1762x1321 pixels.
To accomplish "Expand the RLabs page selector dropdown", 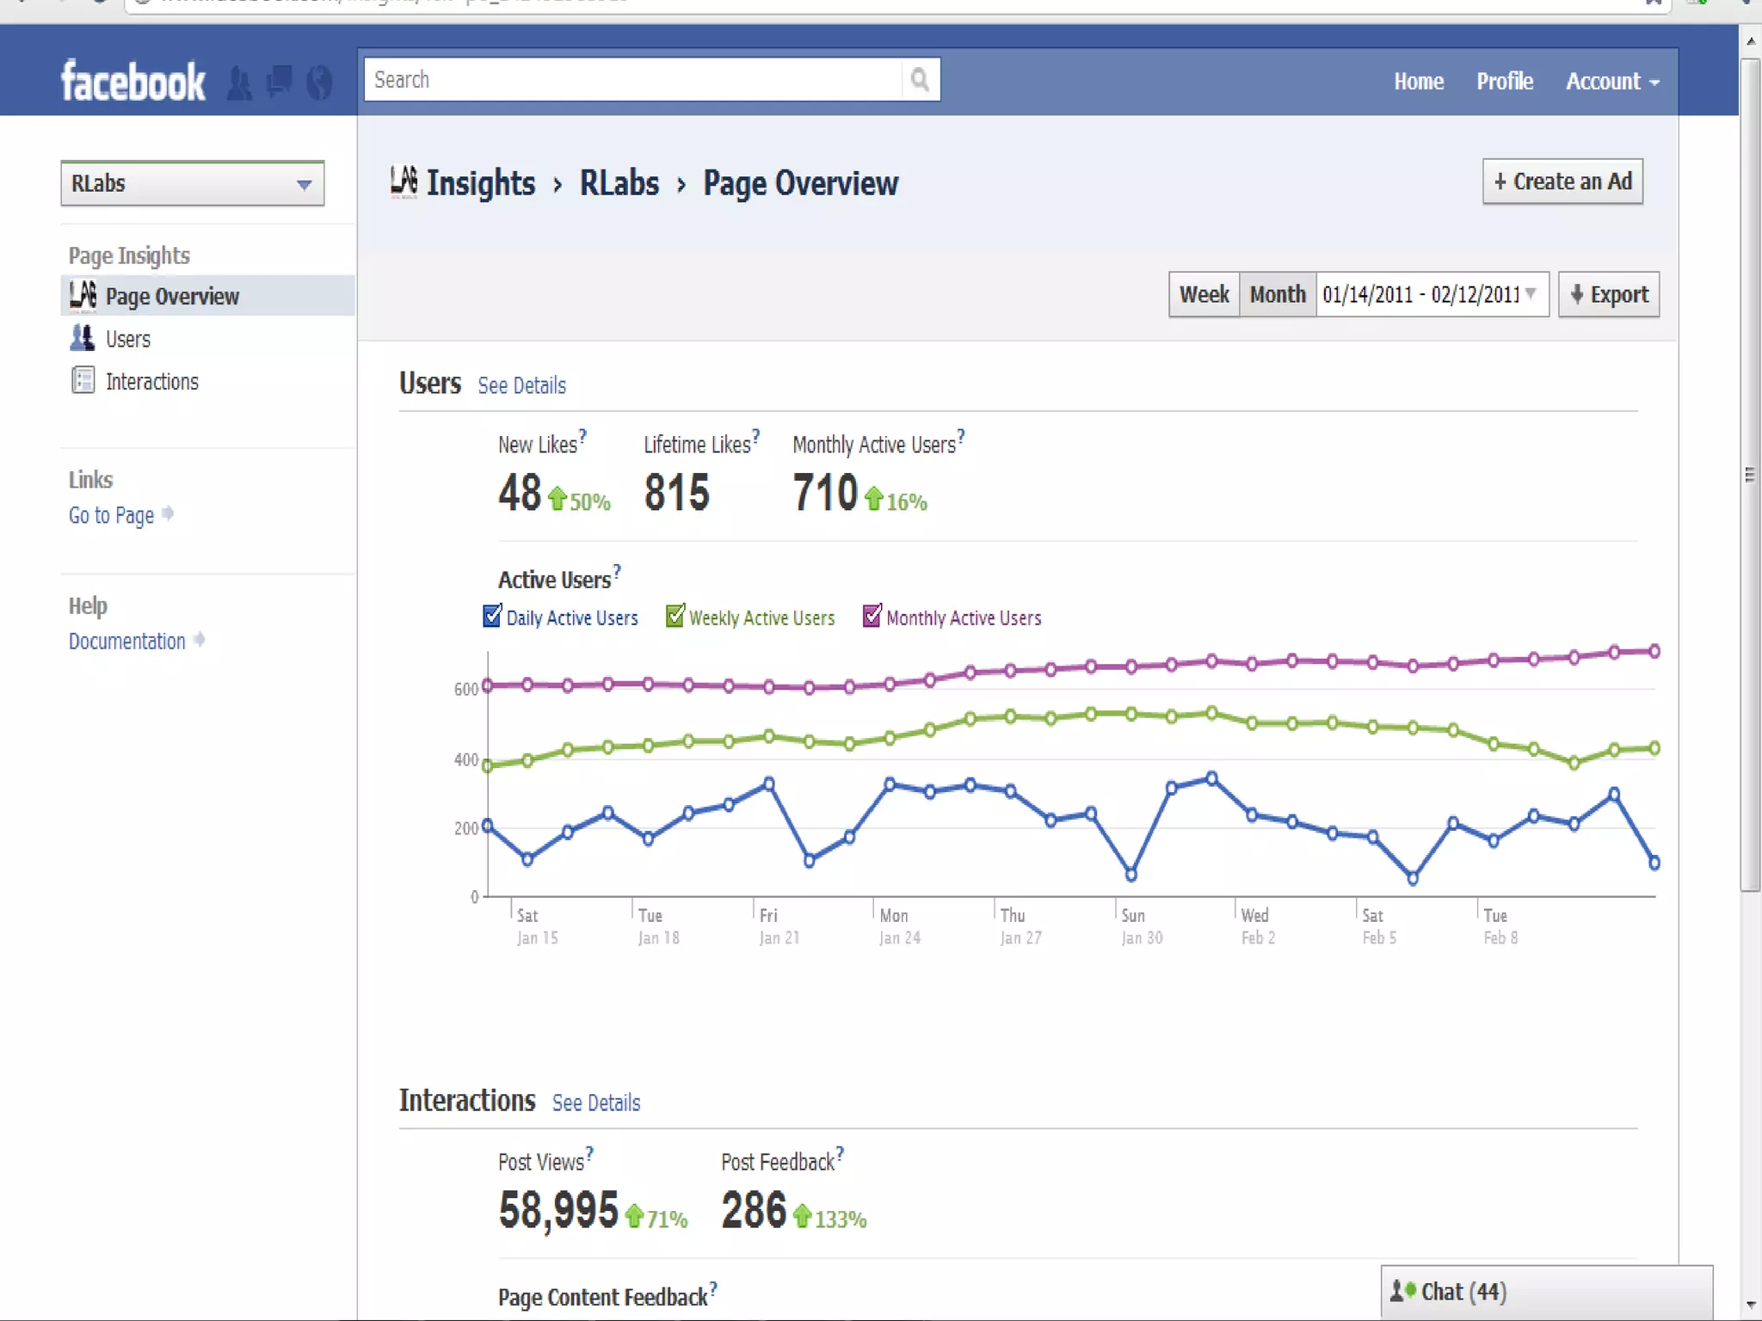I will 193,184.
